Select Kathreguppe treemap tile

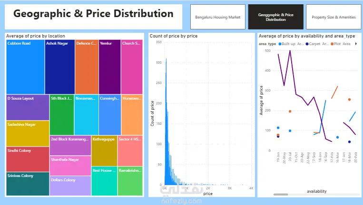click(x=104, y=151)
